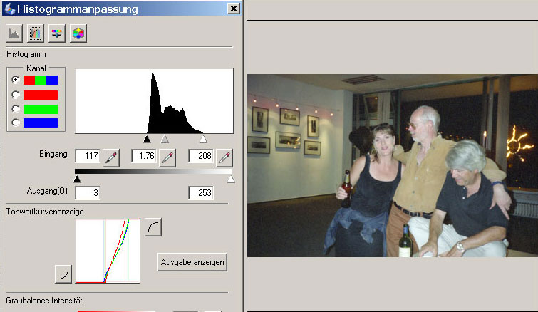This screenshot has height=312, width=538.
Task: Click the upper tone curve shape button
Action: click(153, 227)
